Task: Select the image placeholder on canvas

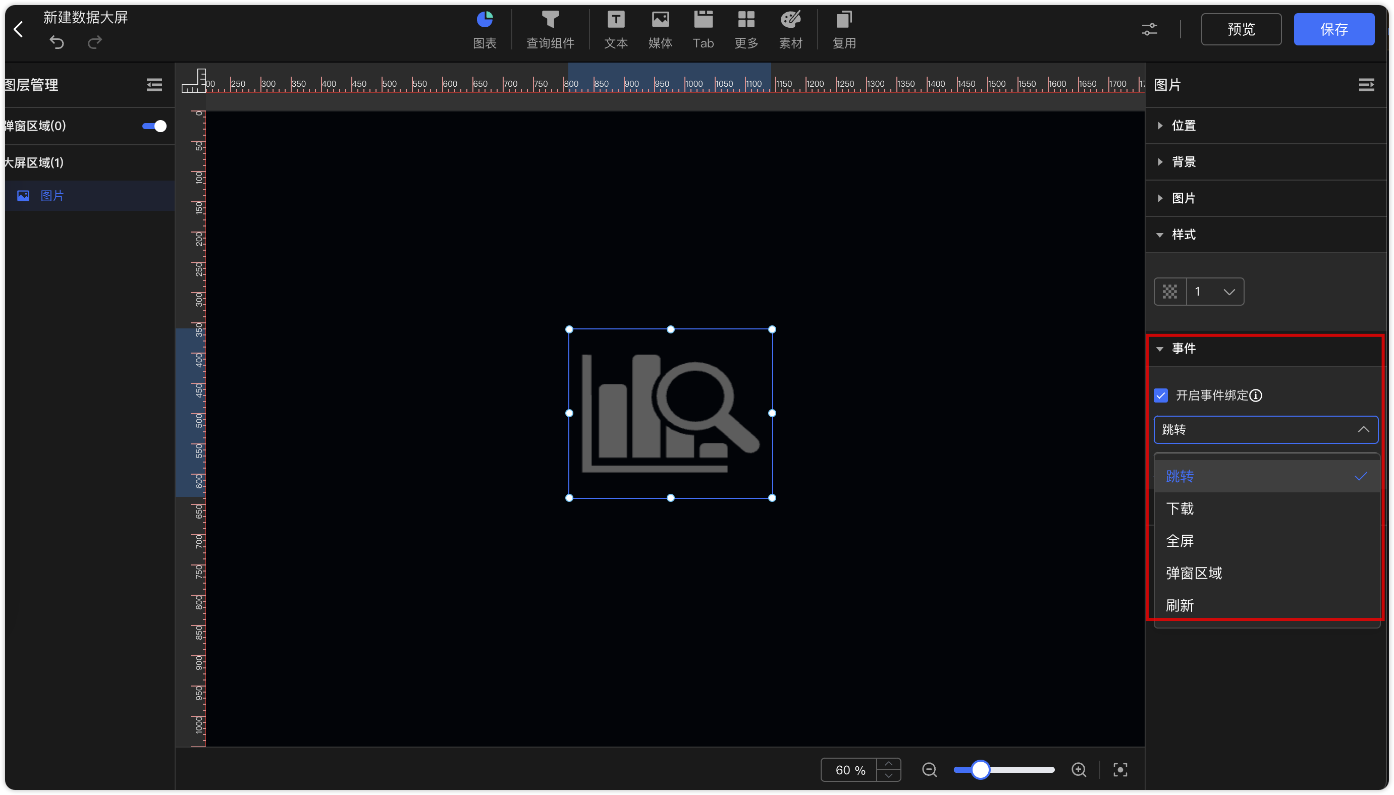Action: pos(670,413)
